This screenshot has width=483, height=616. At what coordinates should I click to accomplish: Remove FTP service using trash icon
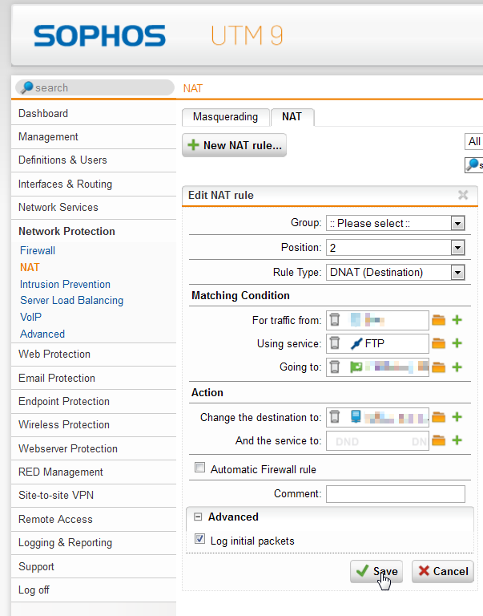[x=335, y=343]
